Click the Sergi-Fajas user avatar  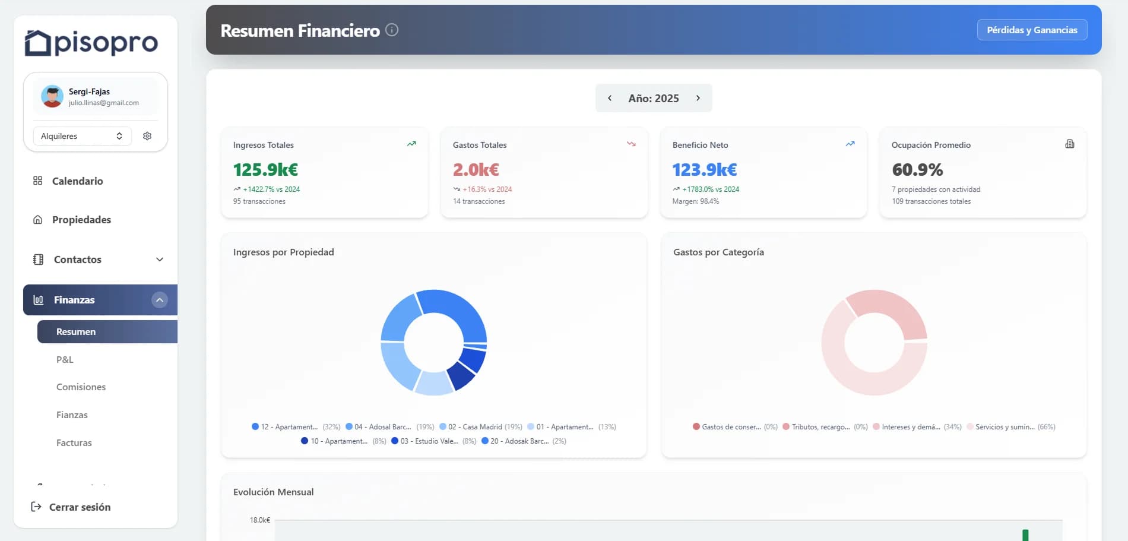[x=52, y=96]
